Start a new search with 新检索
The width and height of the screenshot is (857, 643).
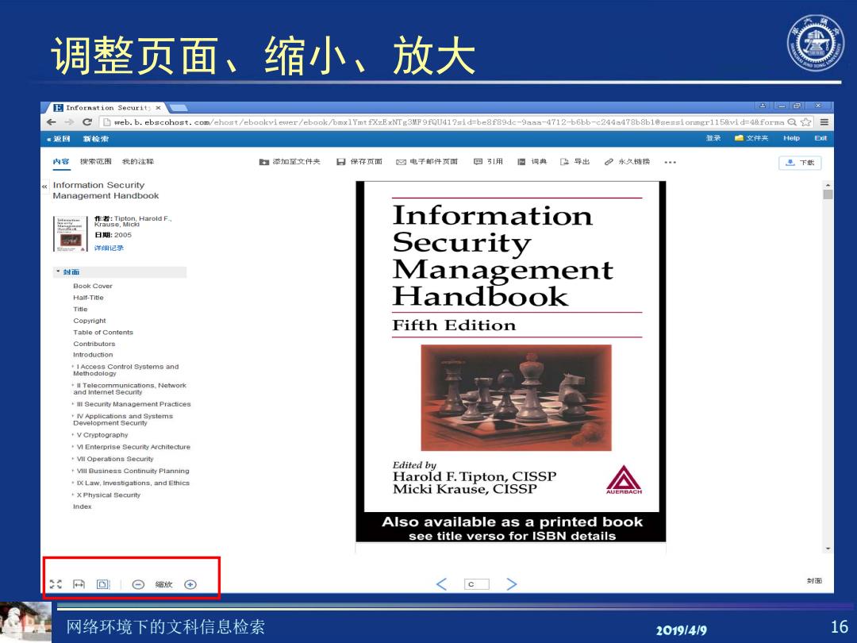(96, 138)
